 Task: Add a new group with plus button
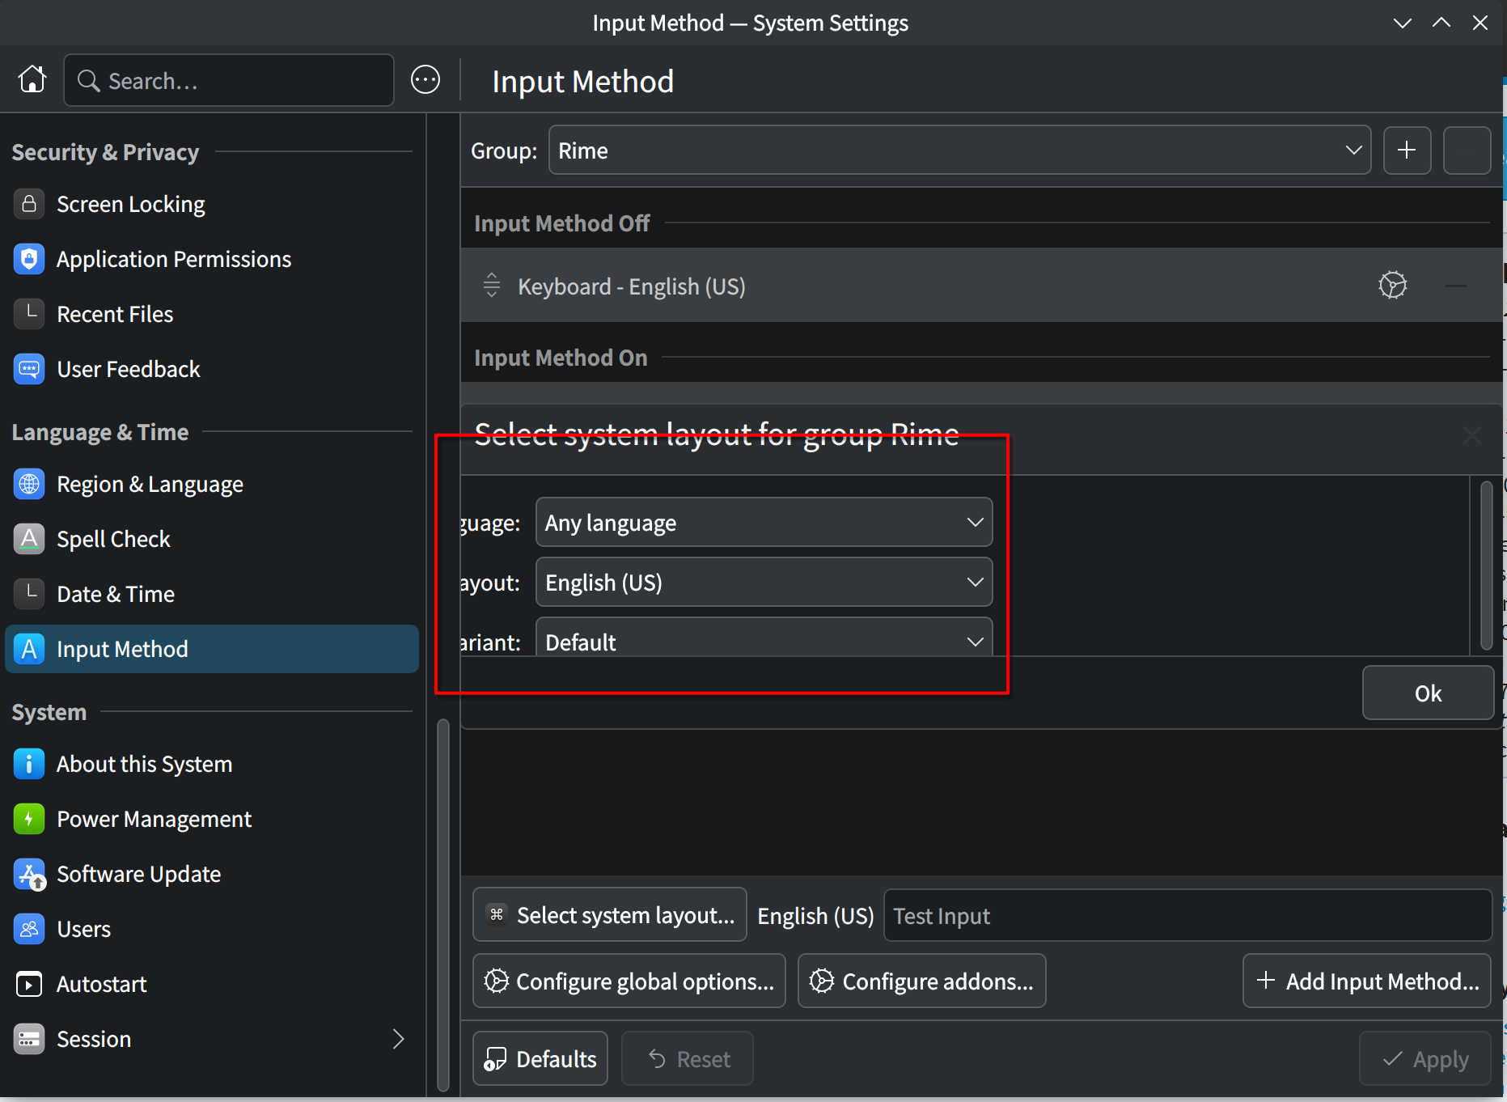coord(1407,150)
